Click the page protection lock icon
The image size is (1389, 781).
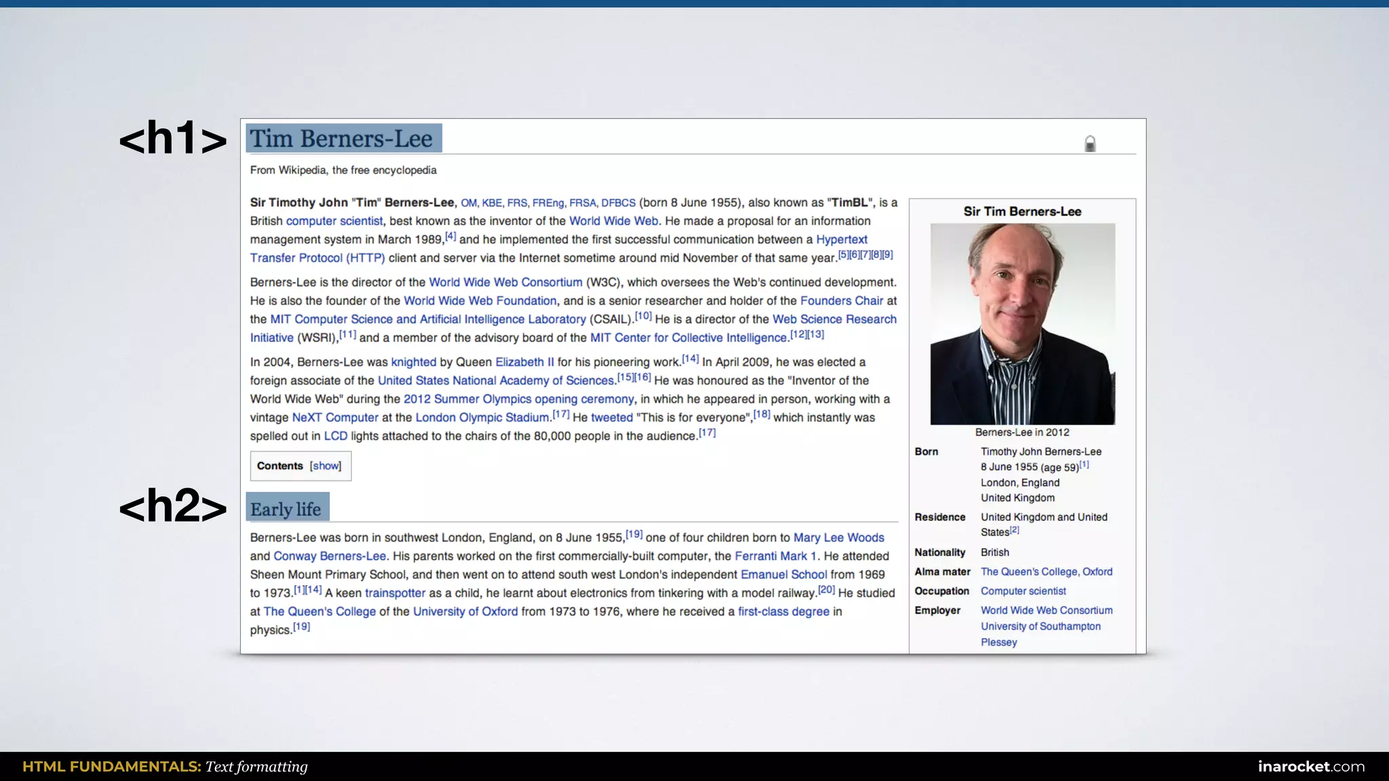pyautogui.click(x=1089, y=144)
